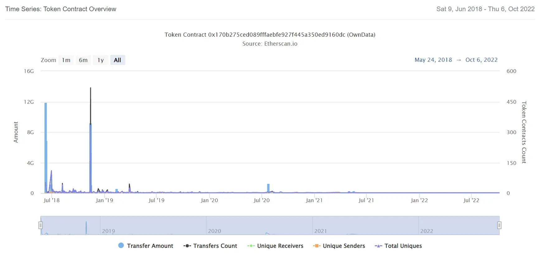Click the blue Transfer Amount legend circle
The width and height of the screenshot is (538, 263).
pos(121,245)
